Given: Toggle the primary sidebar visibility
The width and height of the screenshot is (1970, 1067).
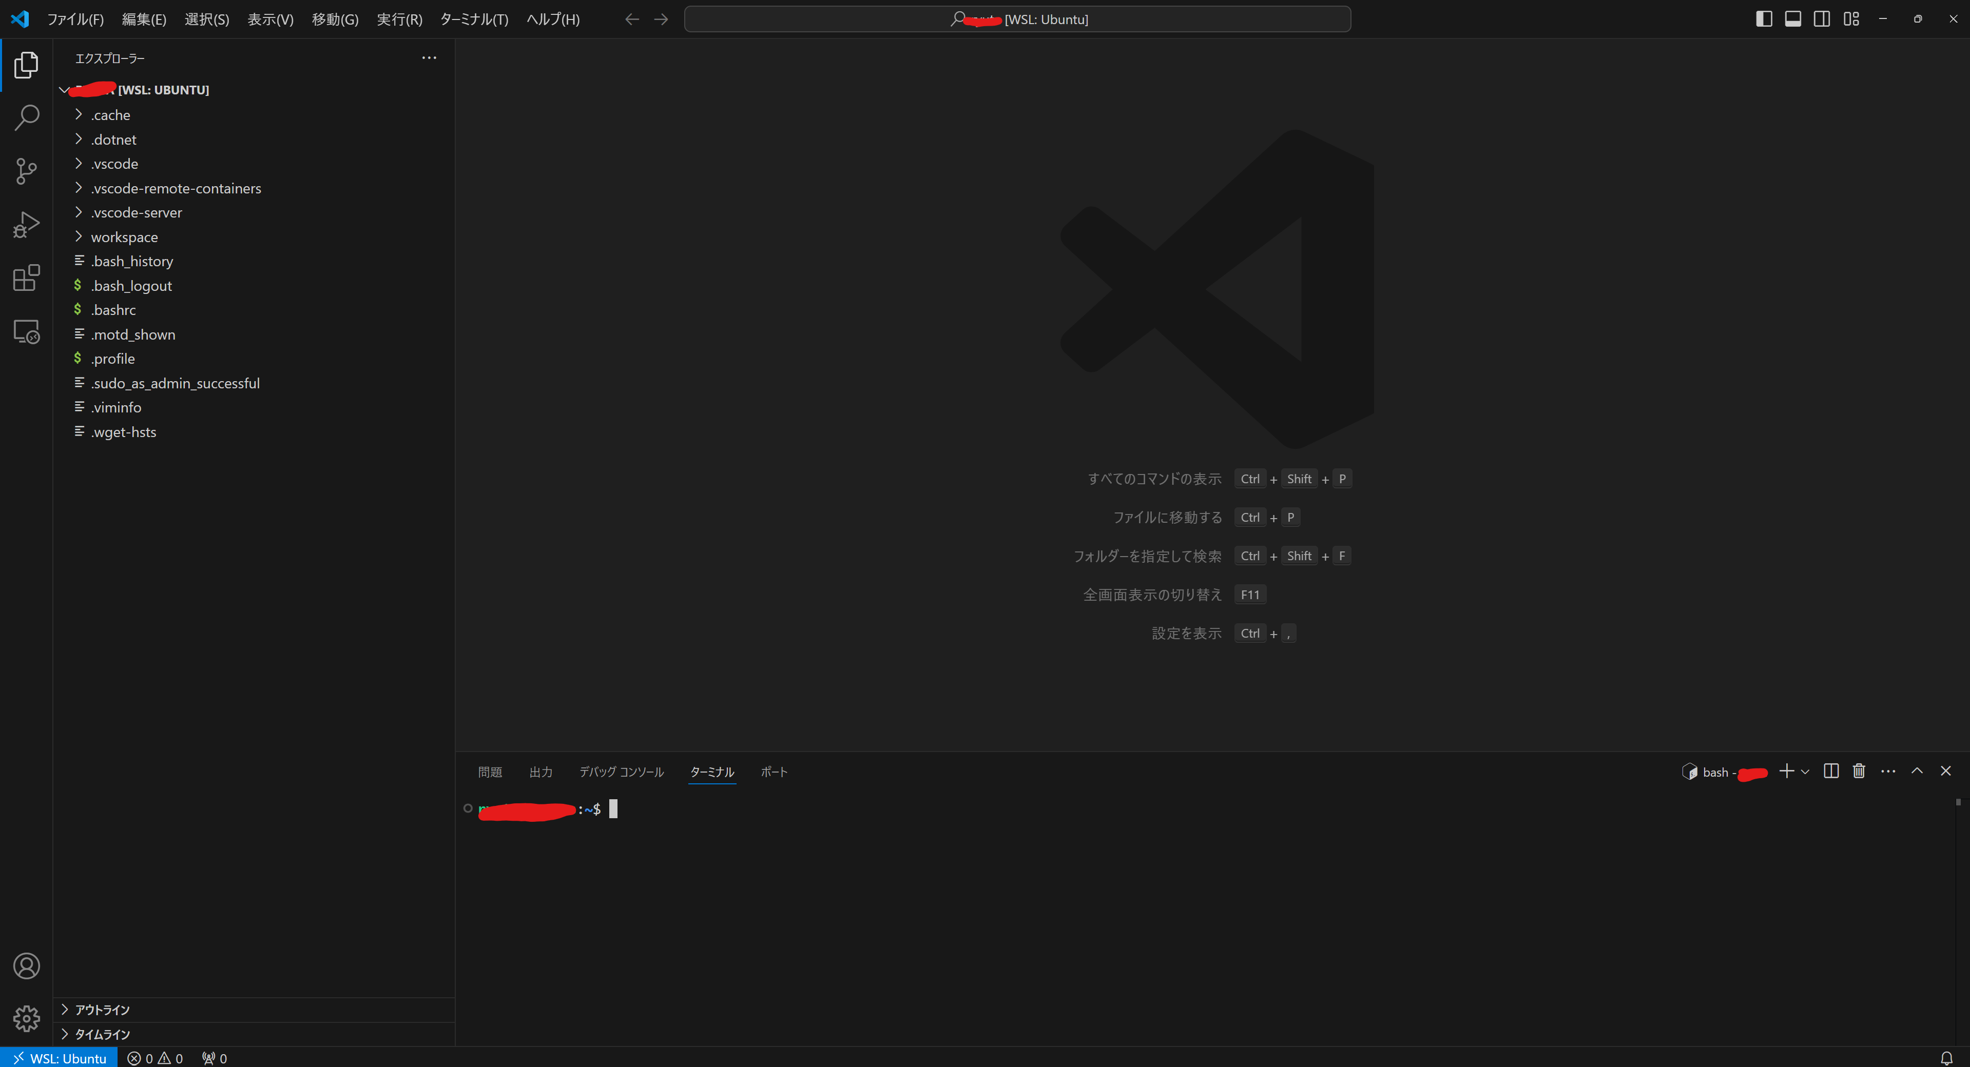Looking at the screenshot, I should point(1764,19).
